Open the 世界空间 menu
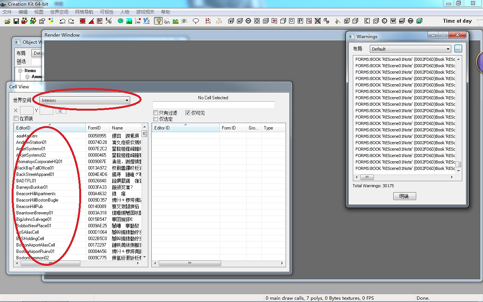This screenshot has height=302, width=483. click(60, 12)
